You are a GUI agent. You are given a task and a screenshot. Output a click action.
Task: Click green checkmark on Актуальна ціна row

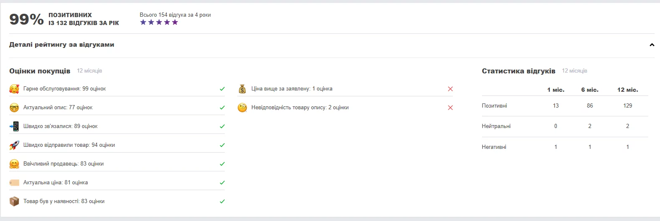(222, 183)
